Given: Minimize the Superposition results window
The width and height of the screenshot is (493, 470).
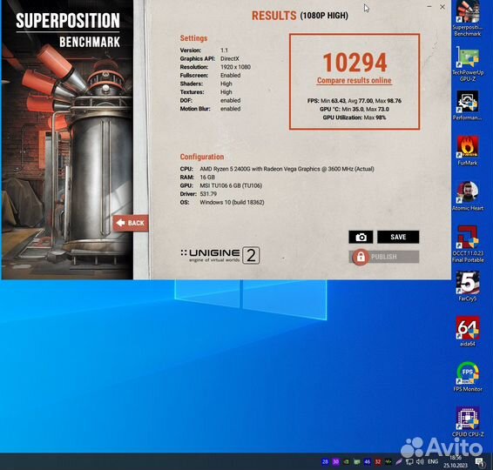Looking at the screenshot, I should (x=429, y=7).
